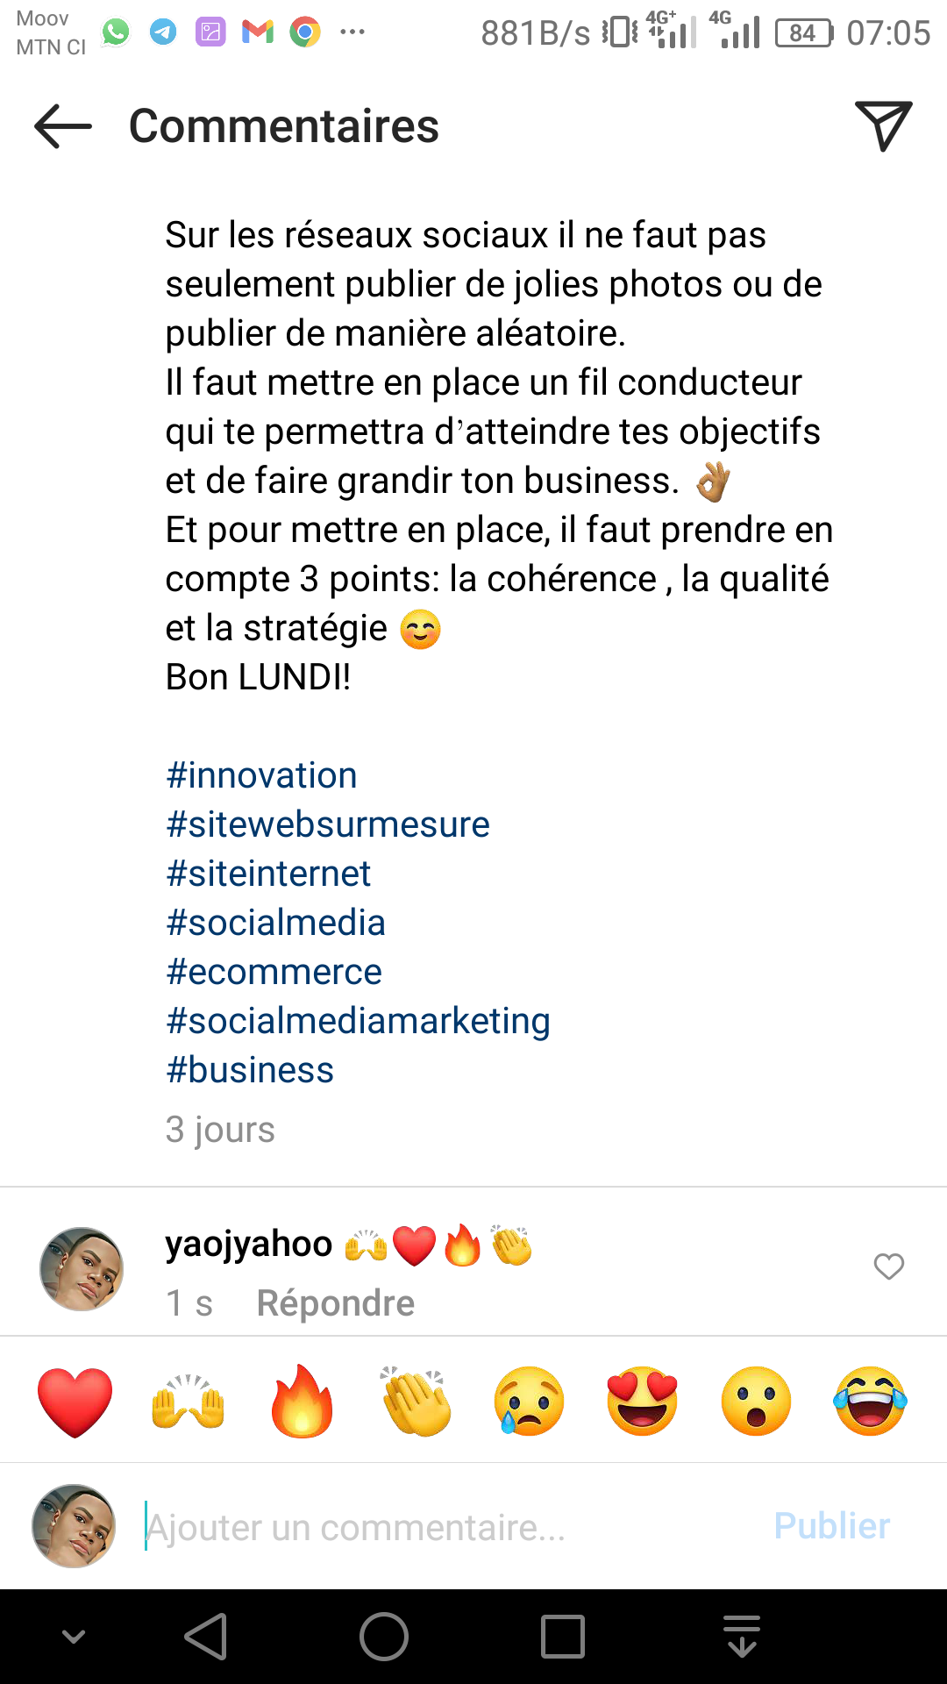Insert the crying sad face emoji

tap(529, 1402)
